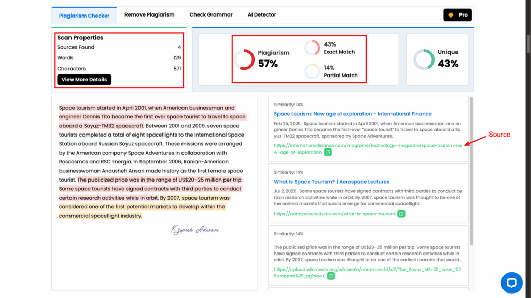Open the Check Grammar tab
This screenshot has width=531, height=298.
tap(211, 14)
